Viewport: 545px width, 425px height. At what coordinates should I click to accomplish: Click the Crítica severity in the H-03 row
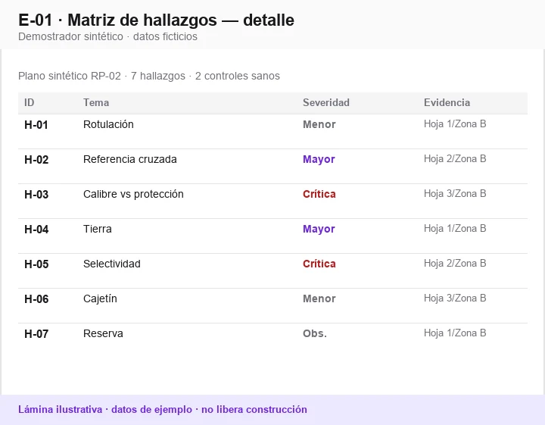point(319,194)
